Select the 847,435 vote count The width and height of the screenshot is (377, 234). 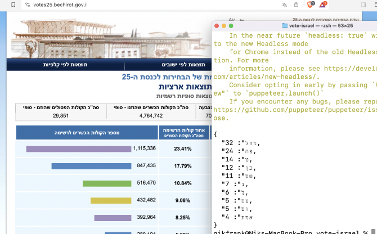point(146,165)
